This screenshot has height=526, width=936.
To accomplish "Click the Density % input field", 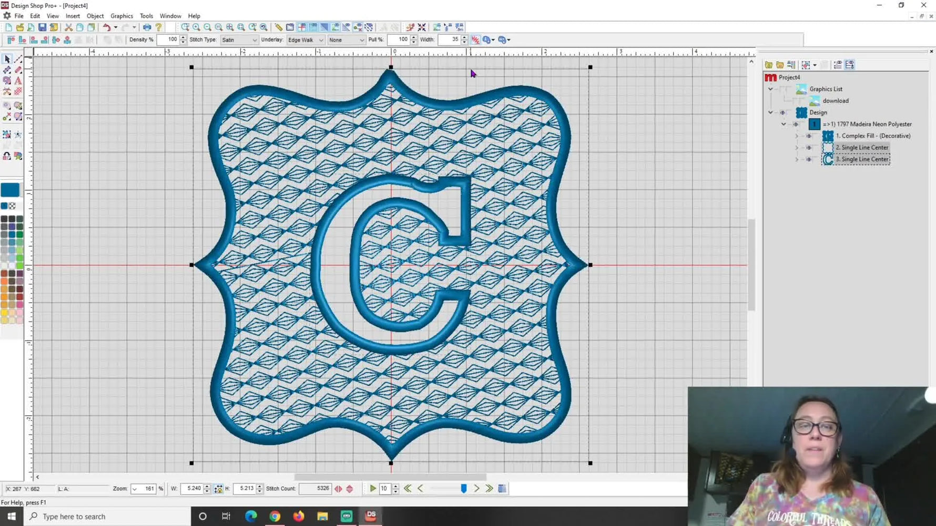I will point(168,40).
